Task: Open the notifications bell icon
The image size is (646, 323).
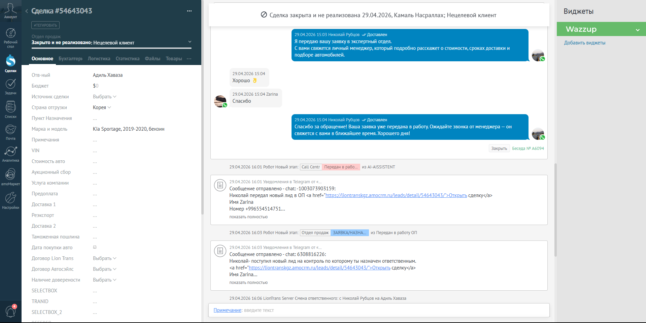Action: coord(10,311)
